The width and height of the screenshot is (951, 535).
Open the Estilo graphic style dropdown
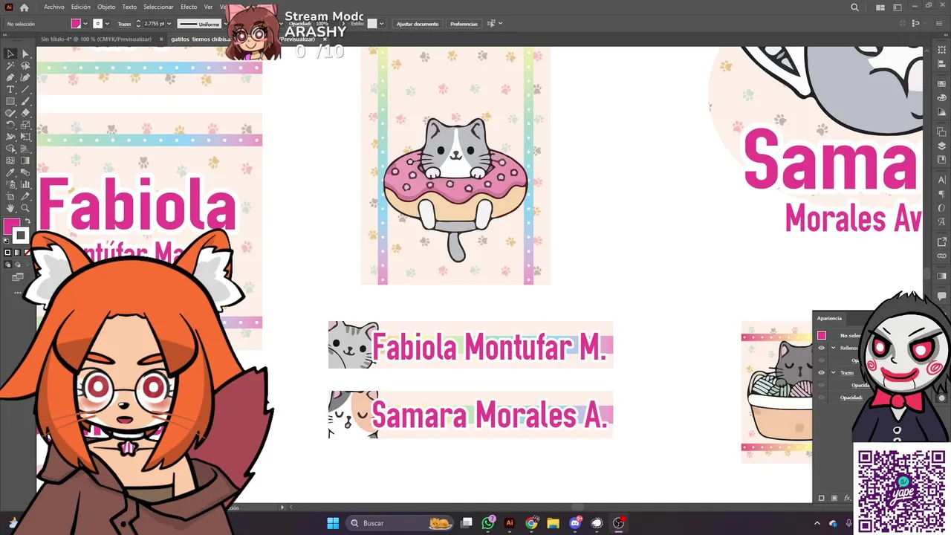tap(382, 24)
